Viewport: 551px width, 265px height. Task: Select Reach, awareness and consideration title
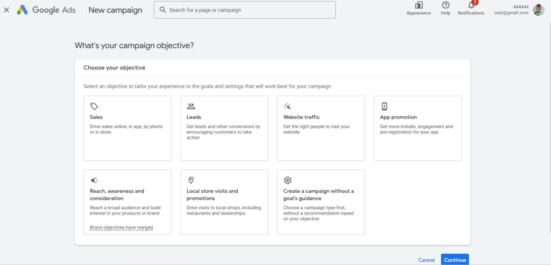click(117, 195)
